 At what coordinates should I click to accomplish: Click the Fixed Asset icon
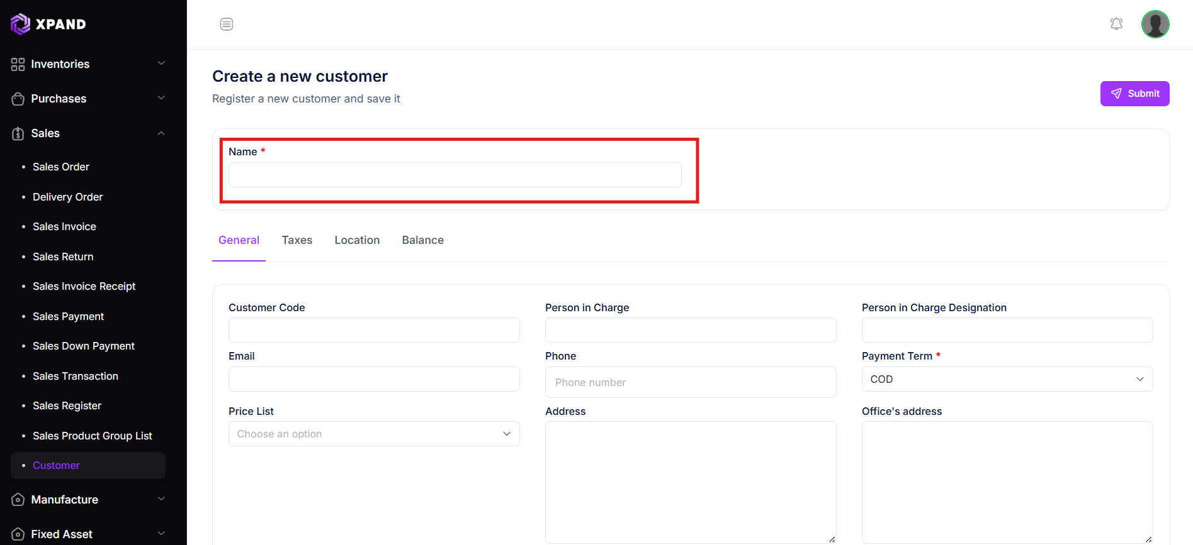[x=18, y=534]
